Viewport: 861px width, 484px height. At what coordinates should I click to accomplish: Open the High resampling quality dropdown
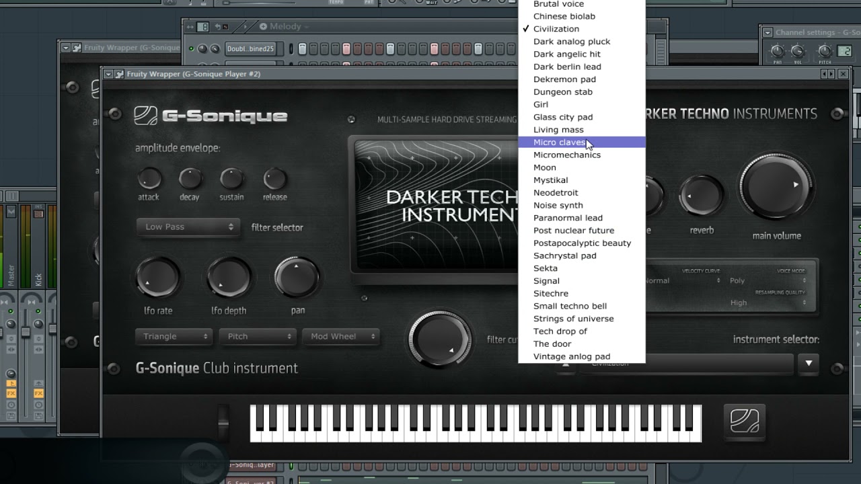768,302
